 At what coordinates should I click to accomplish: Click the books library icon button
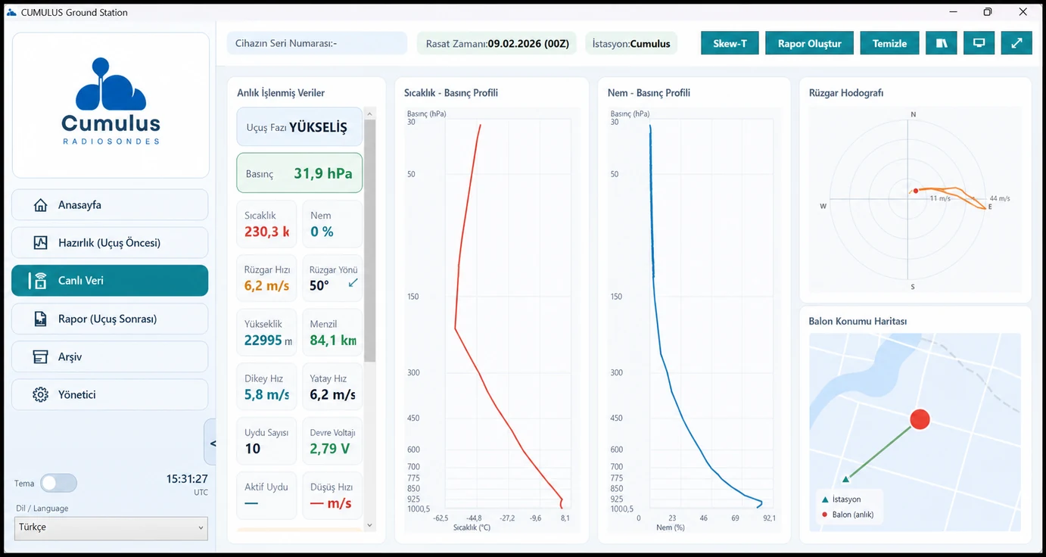click(942, 43)
